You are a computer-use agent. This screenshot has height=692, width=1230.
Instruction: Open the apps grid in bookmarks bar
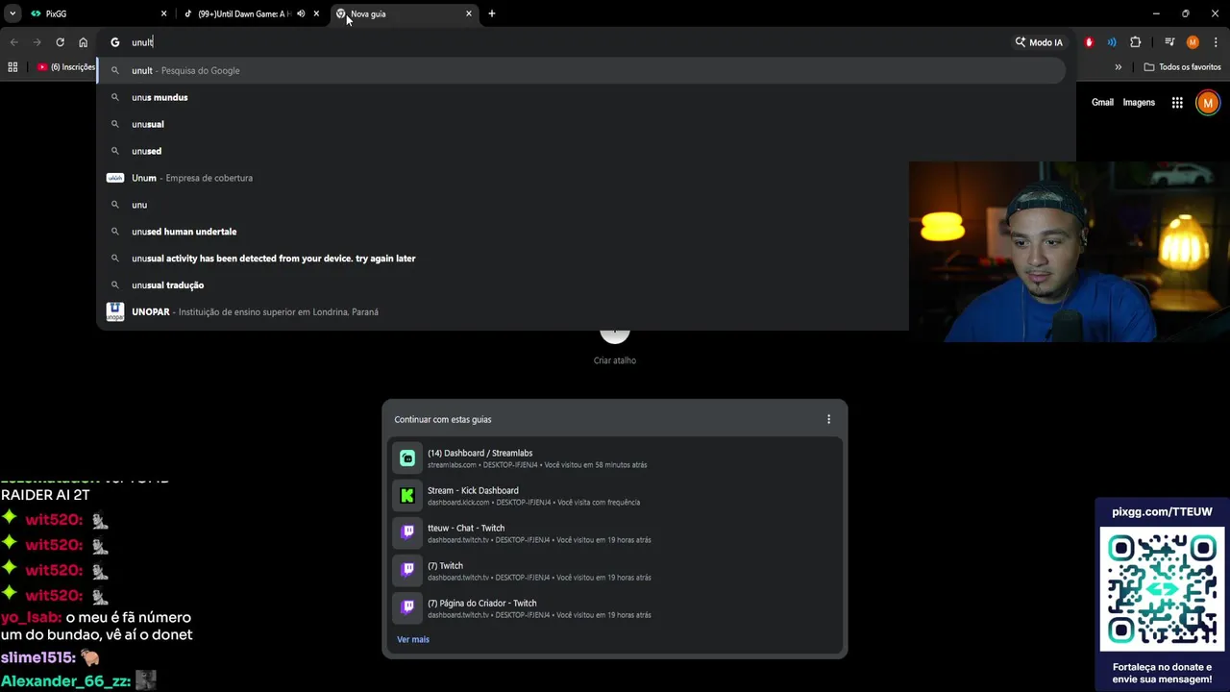12,67
